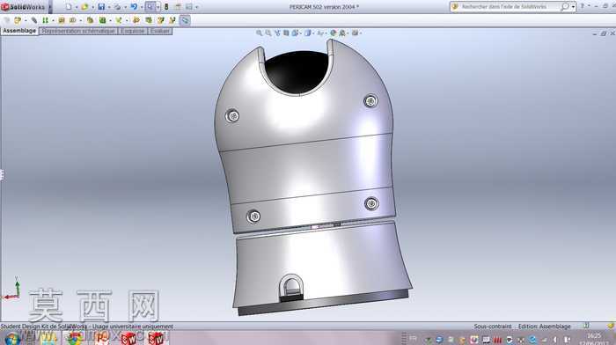
Task: Click the Mate paperclip icon
Action: [34, 20]
